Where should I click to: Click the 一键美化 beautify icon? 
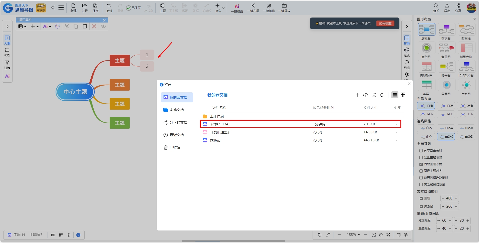[x=269, y=8]
